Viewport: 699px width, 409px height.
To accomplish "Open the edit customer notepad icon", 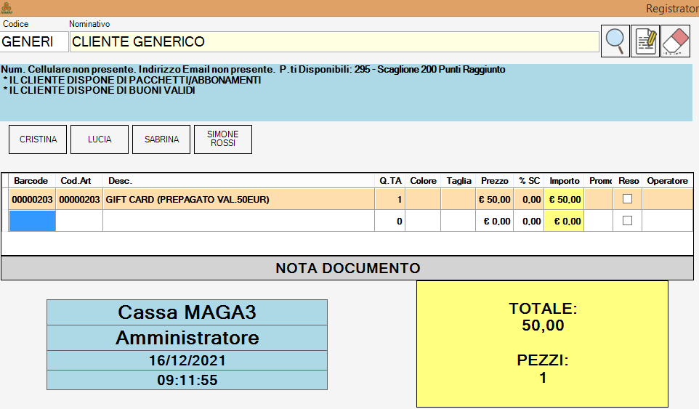I will coord(645,41).
